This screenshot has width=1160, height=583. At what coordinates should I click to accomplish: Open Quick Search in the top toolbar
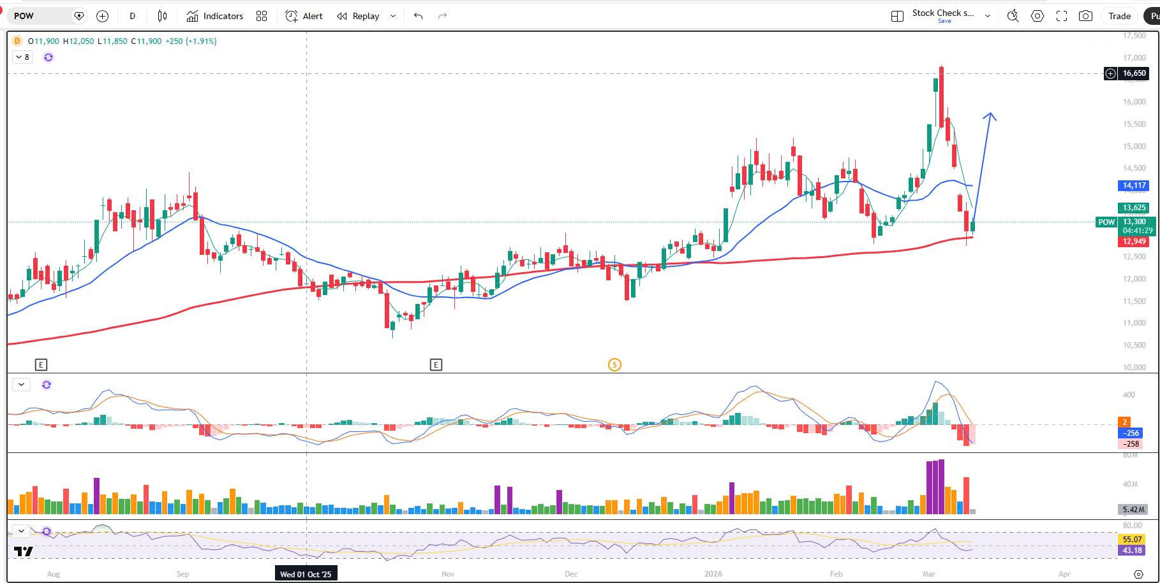click(1013, 16)
